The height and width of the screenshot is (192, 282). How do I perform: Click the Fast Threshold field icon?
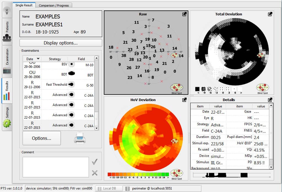point(71,84)
